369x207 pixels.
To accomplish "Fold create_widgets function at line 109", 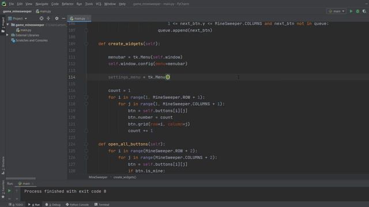I will 86,44.
